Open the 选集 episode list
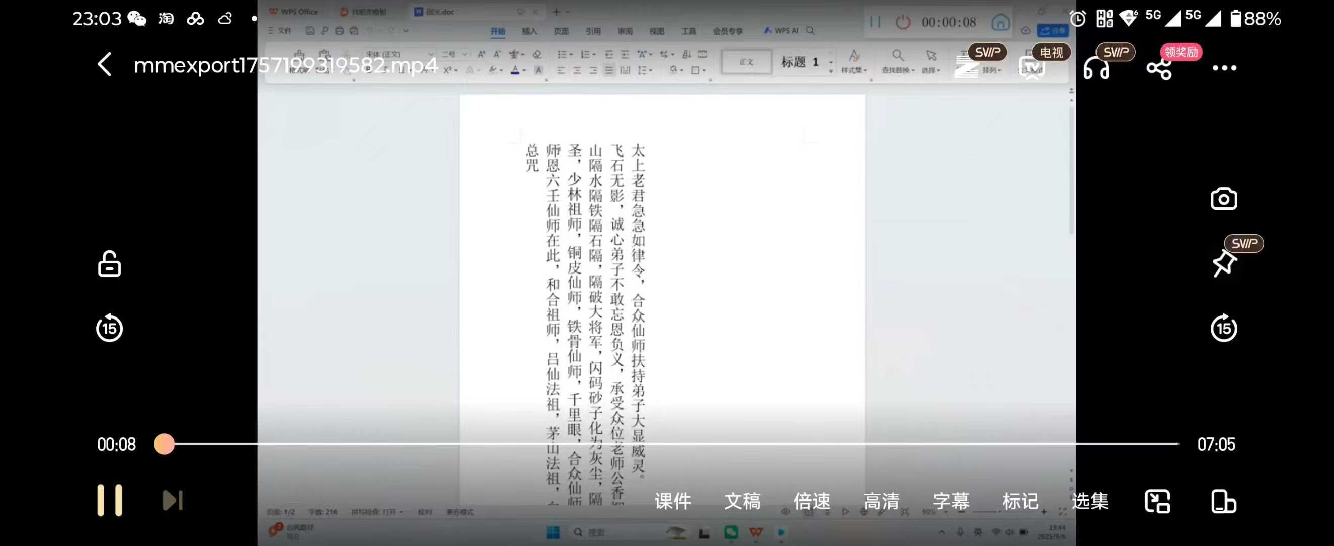This screenshot has height=546, width=1334. [1089, 501]
